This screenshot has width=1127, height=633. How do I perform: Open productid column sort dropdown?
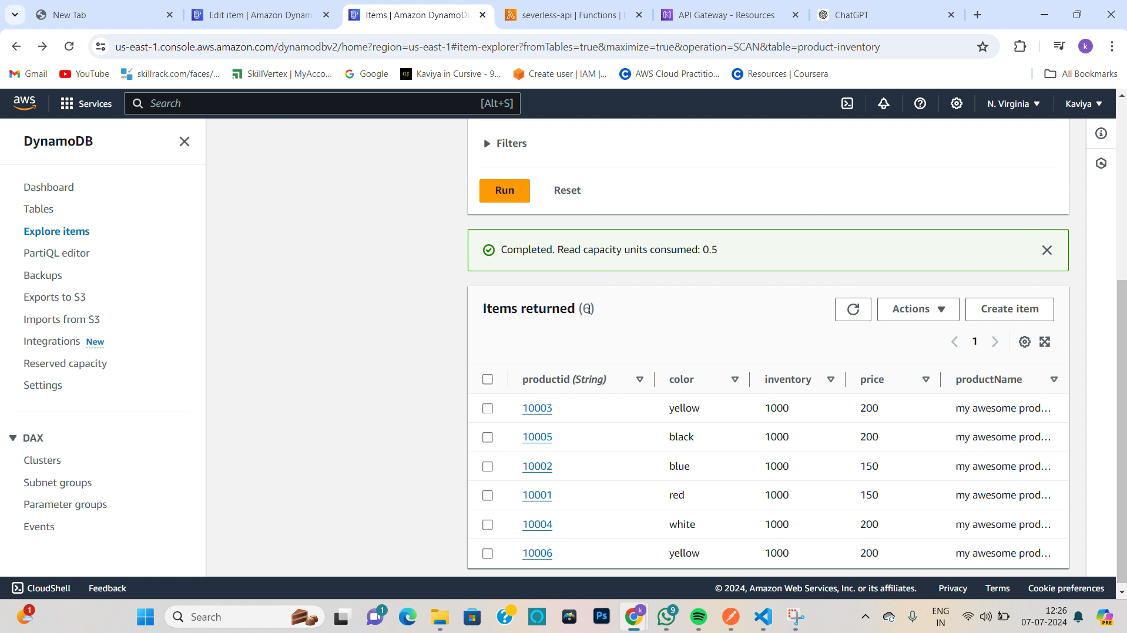pos(640,380)
